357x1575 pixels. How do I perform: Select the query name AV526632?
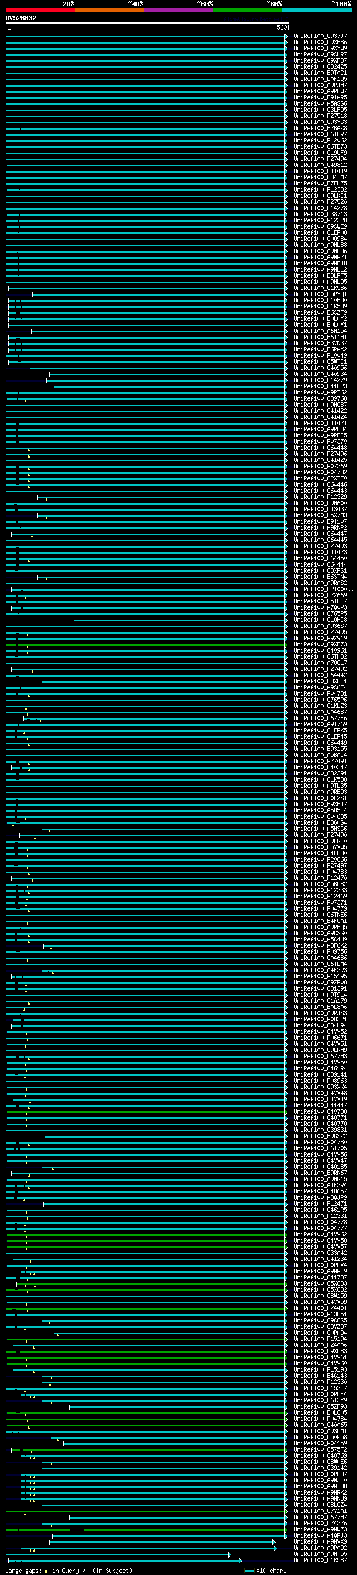coord(21,18)
